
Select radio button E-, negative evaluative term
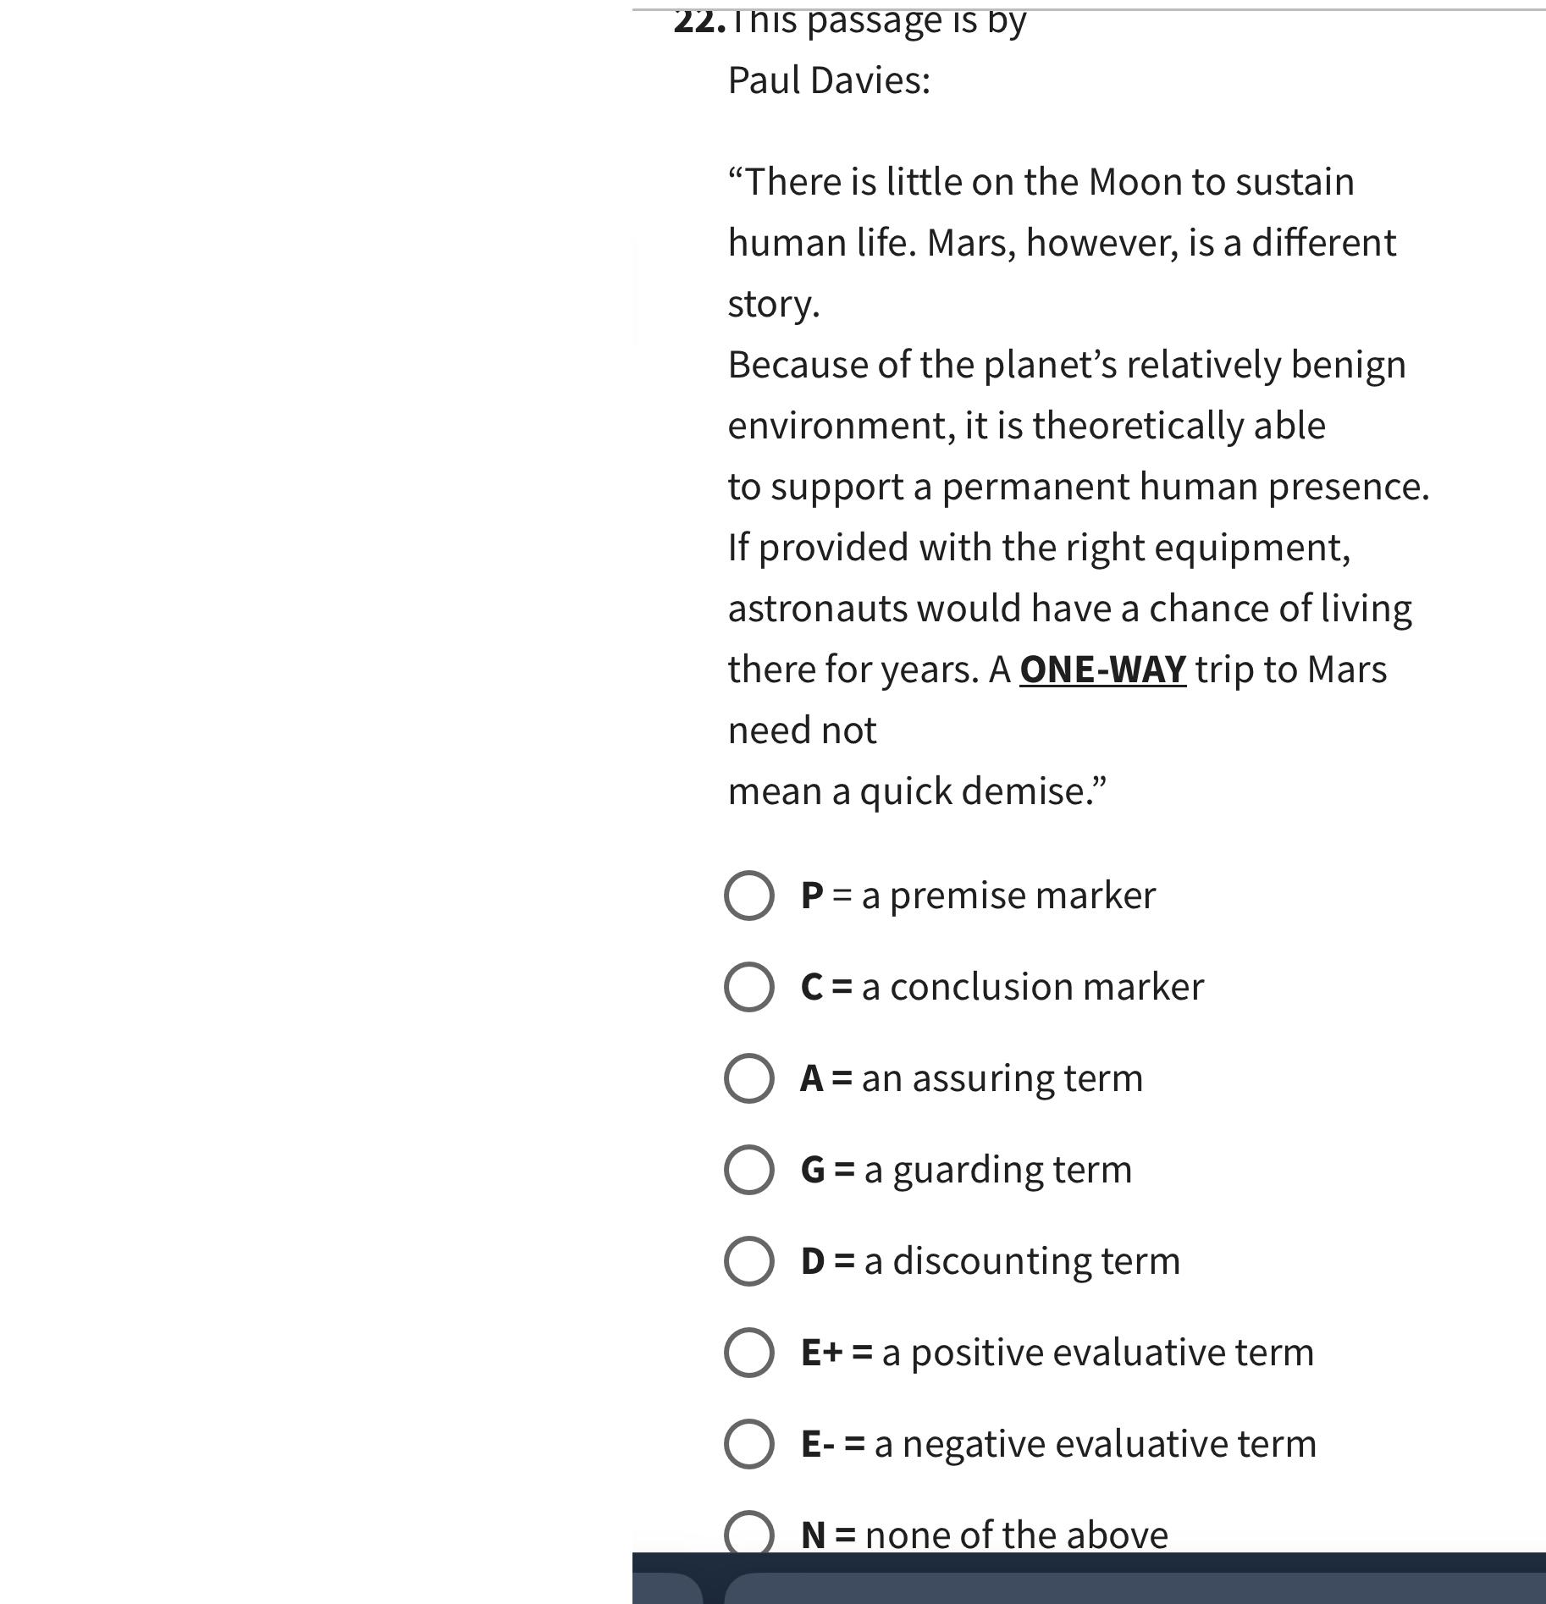(748, 1443)
